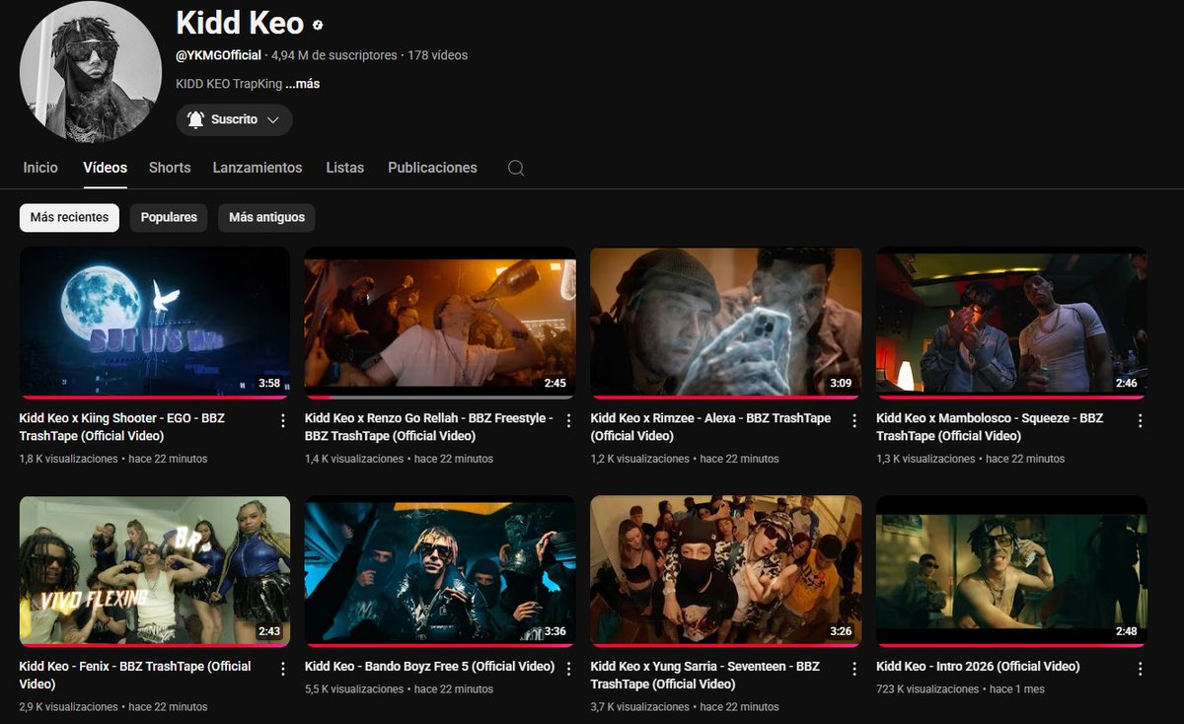
Task: Open EGO video thumbnail with moon
Action: click(155, 322)
